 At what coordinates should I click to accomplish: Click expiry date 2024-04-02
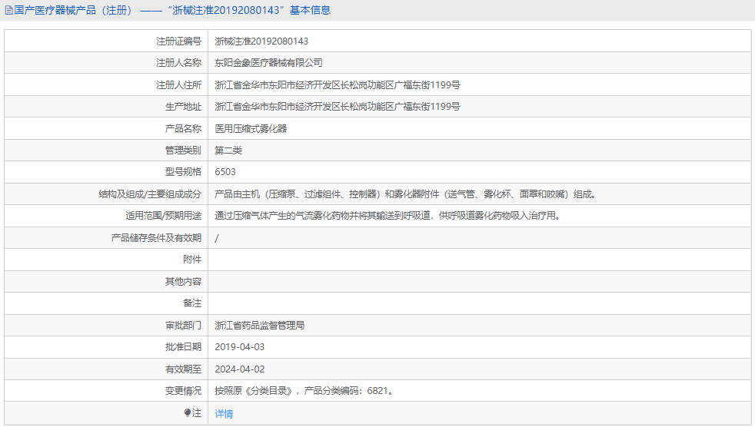(x=239, y=369)
